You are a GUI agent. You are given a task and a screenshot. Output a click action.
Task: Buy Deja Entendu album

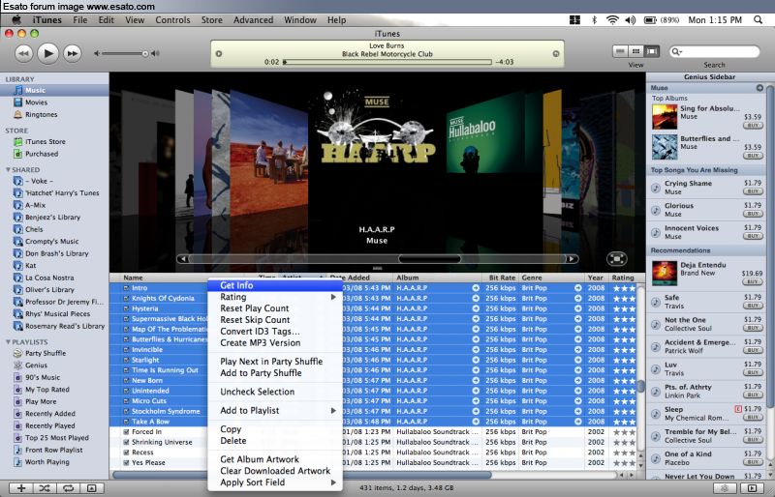[x=753, y=281]
